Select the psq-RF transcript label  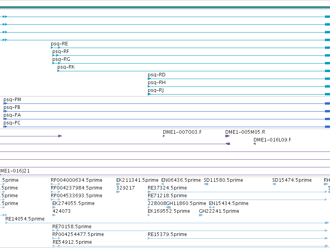60,52
